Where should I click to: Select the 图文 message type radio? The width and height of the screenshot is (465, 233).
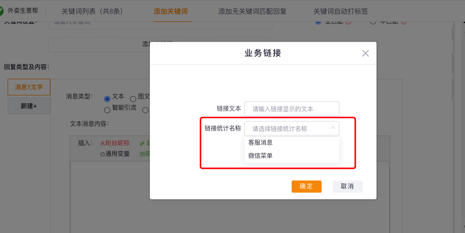tap(133, 98)
